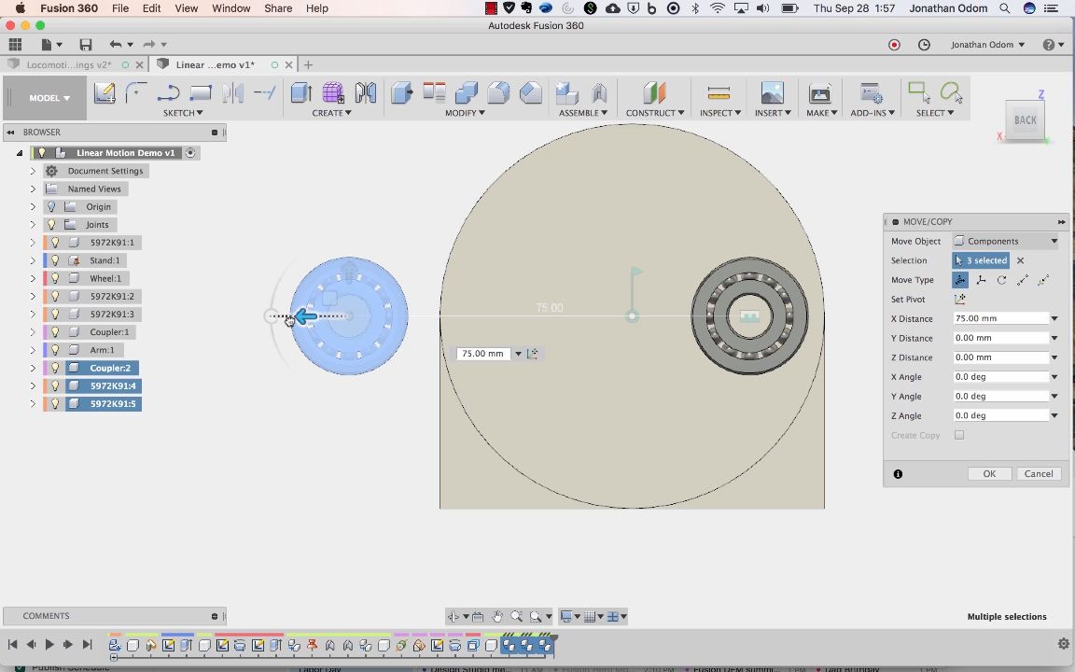Click the Construct plane icon
1075x672 pixels.
click(654, 92)
